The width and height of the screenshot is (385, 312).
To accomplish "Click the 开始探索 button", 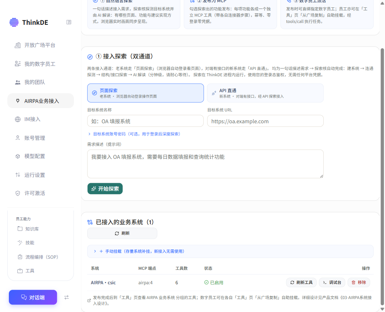I will (x=105, y=189).
